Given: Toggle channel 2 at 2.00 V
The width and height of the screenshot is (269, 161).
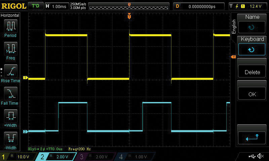Looking at the screenshot, I should 57,157.
